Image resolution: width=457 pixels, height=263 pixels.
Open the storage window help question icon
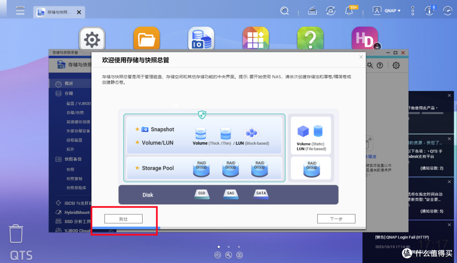(380, 65)
